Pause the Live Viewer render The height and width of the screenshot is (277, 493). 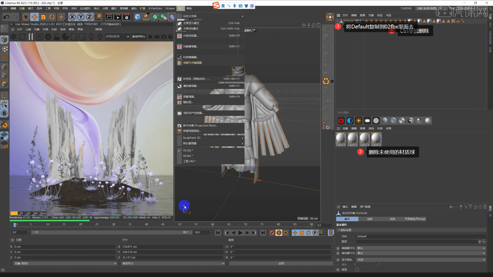point(30,36)
